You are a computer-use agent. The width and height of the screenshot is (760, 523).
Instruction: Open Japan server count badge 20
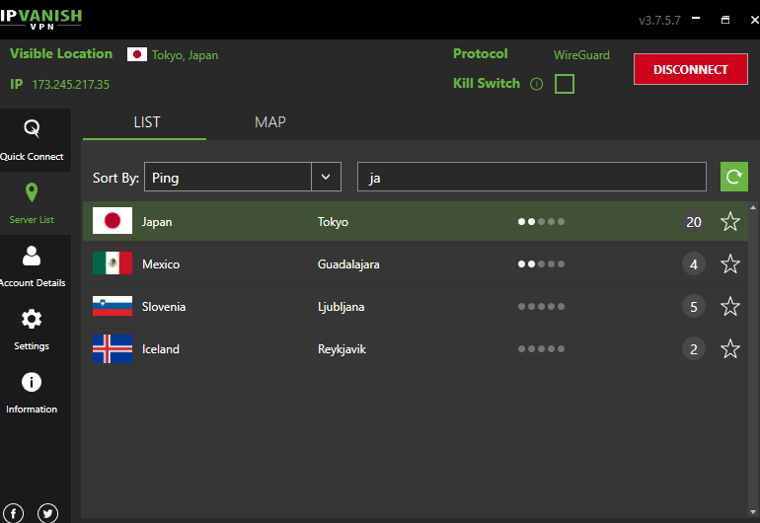pos(694,221)
